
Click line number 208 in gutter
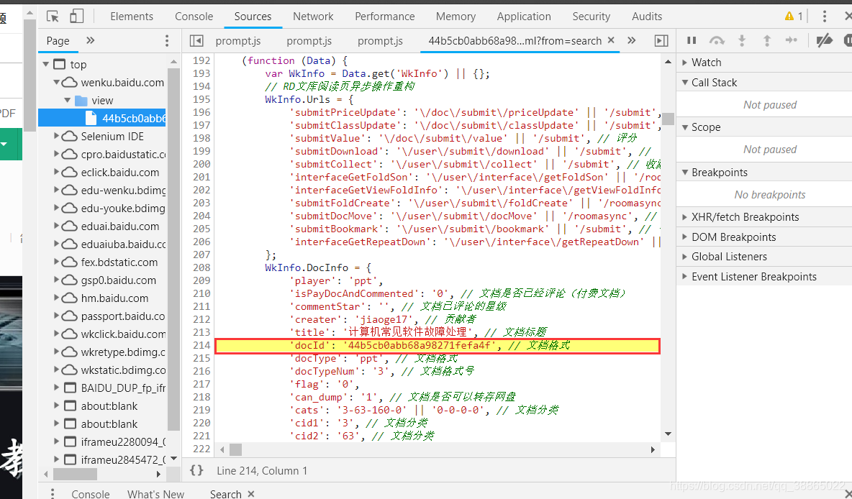201,267
